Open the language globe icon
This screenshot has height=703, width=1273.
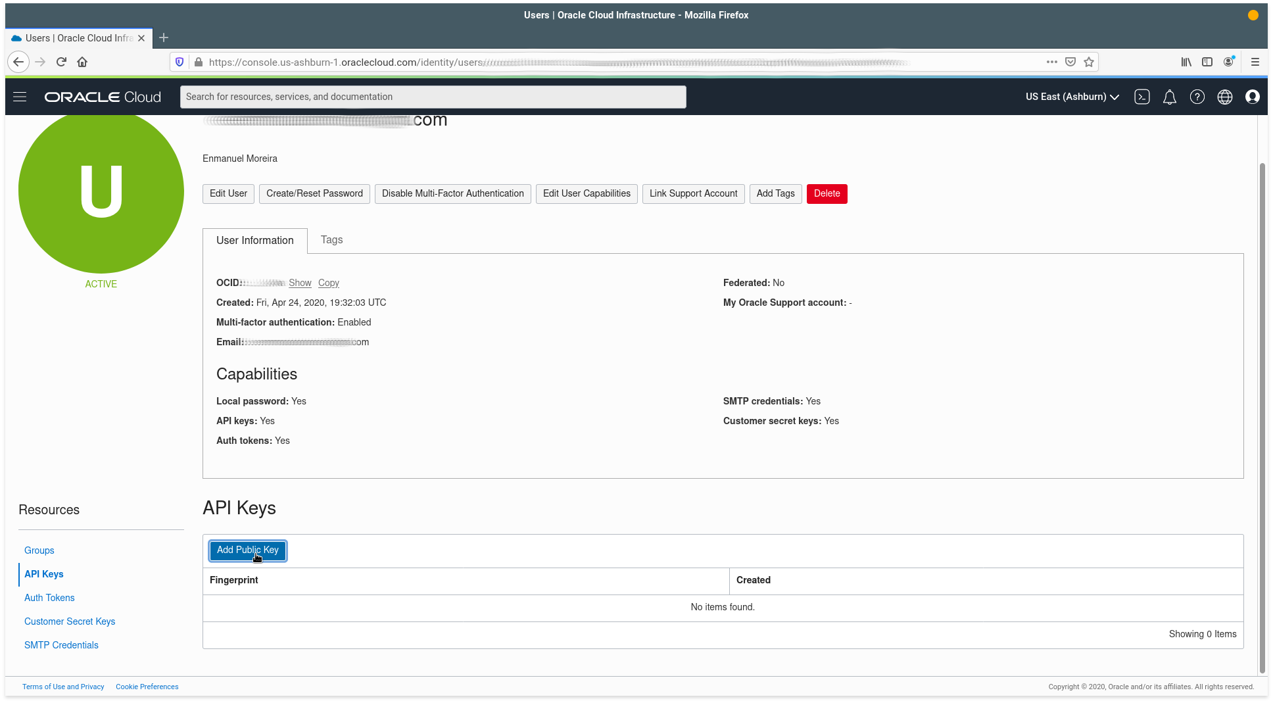[1225, 97]
